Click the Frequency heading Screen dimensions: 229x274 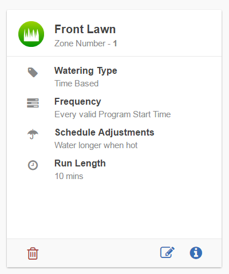tap(78, 102)
